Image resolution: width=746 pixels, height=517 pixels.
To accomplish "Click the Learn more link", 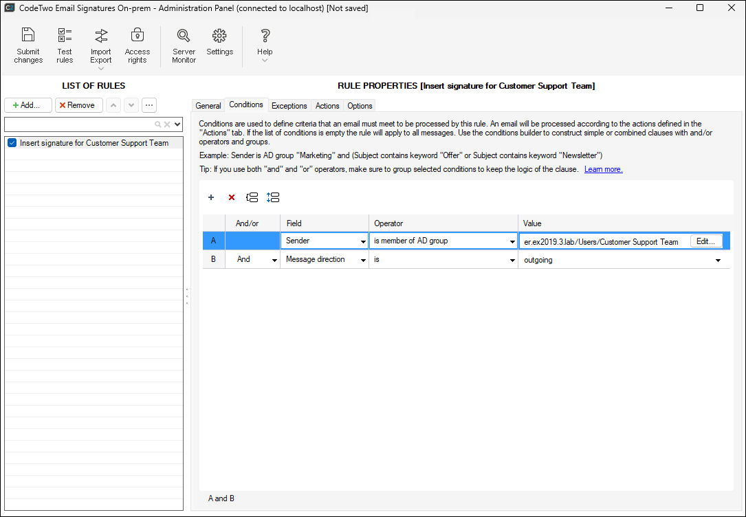I will click(x=602, y=168).
